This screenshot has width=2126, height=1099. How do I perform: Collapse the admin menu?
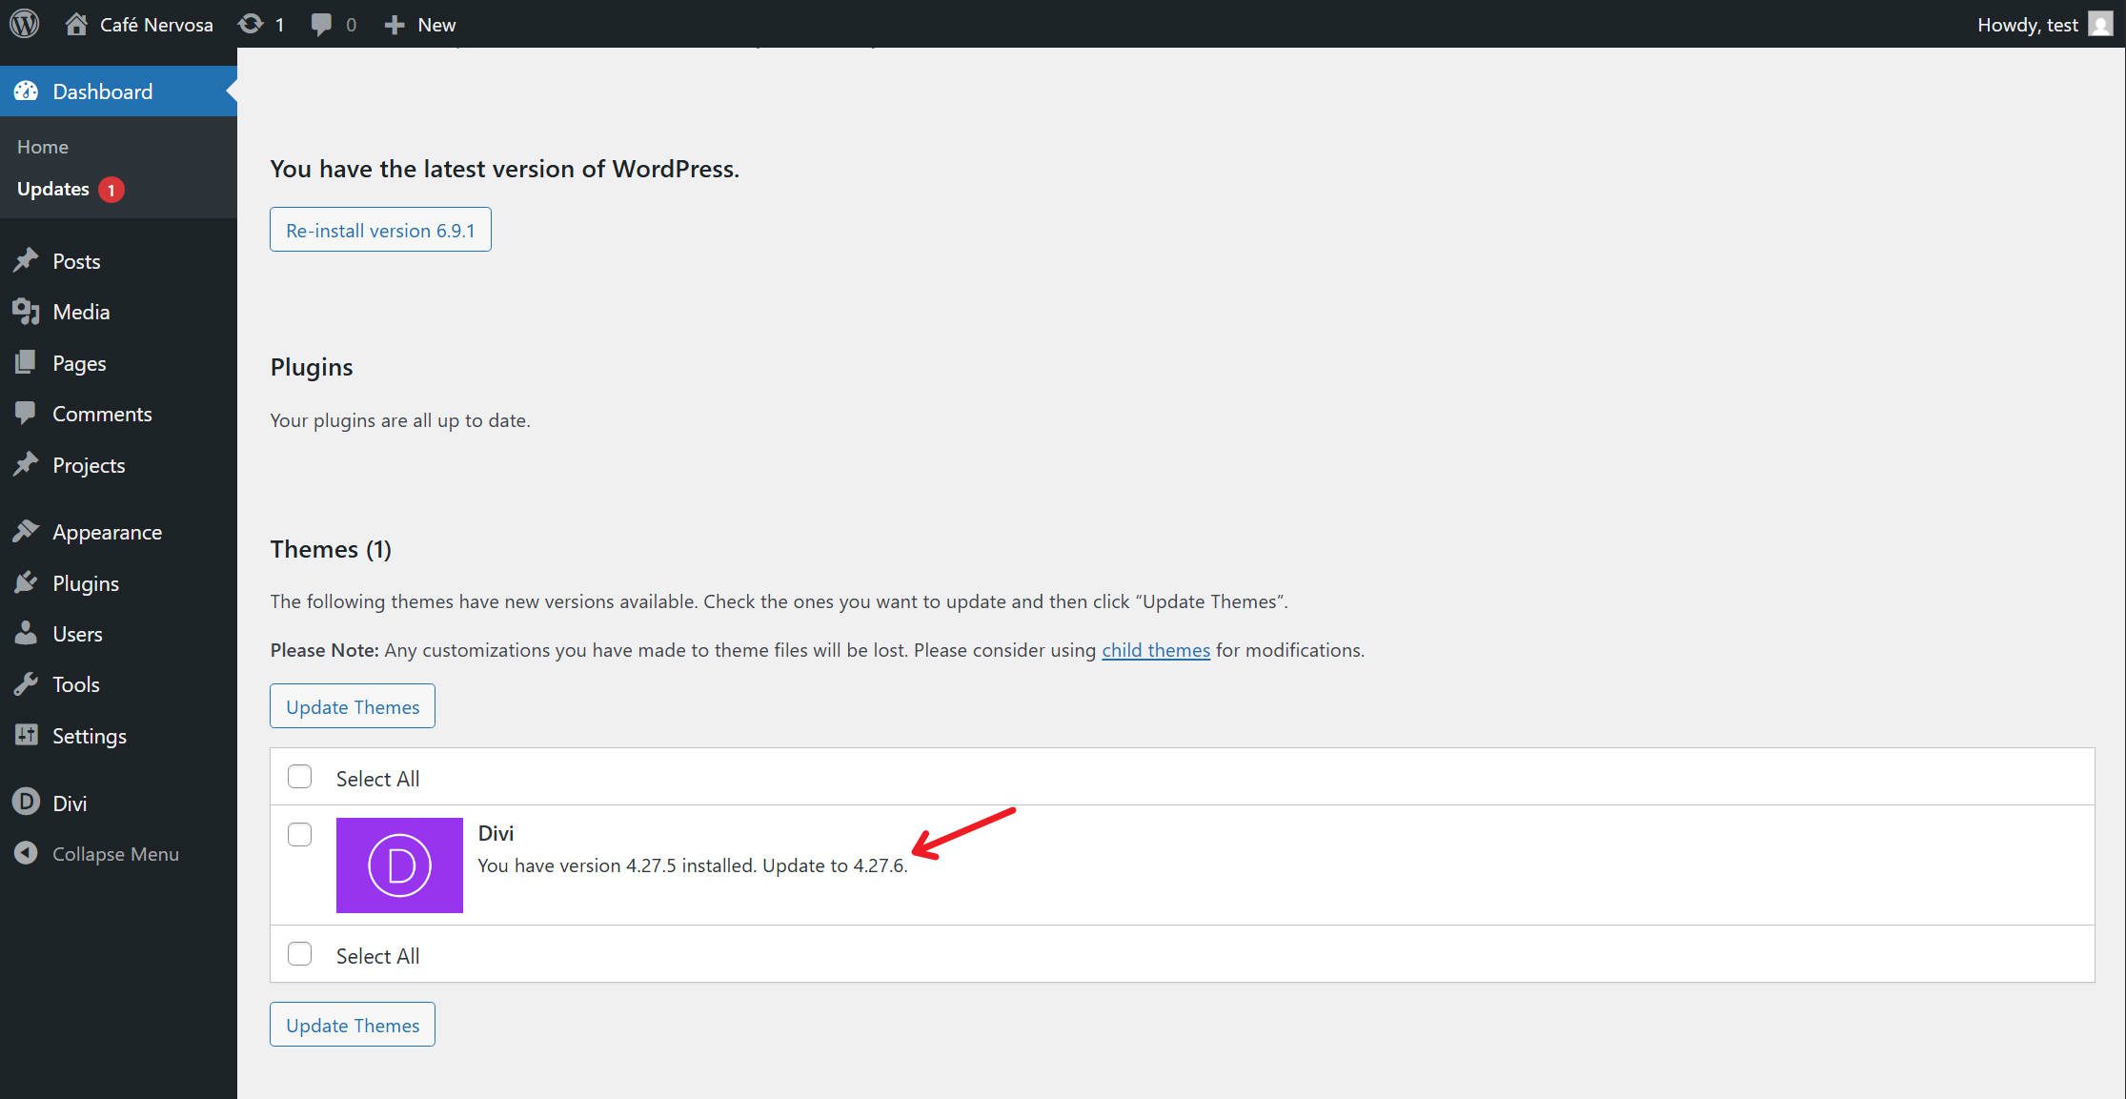[x=95, y=853]
